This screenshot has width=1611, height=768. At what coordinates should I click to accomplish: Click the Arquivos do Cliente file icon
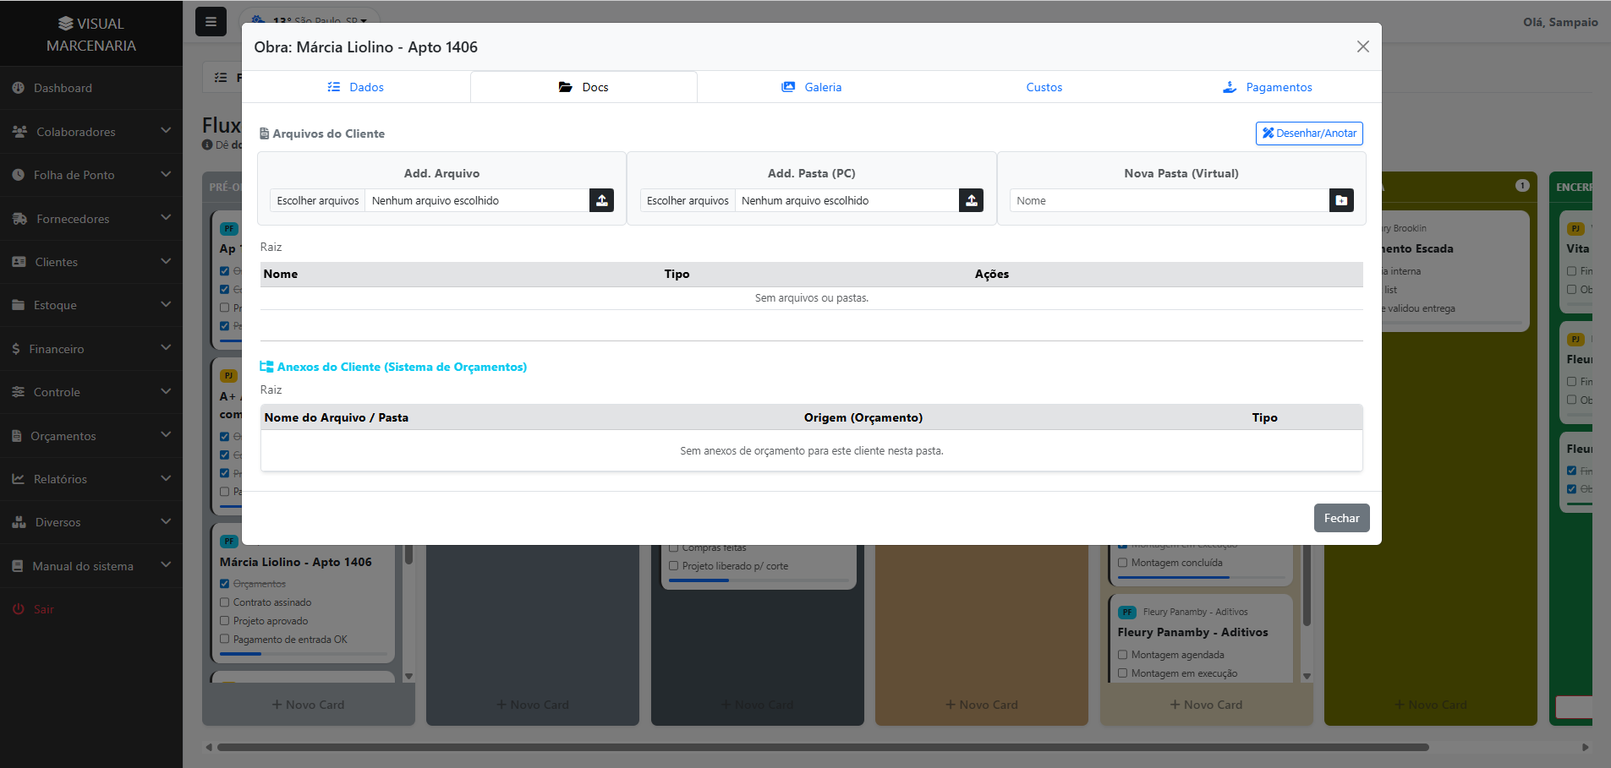tap(265, 133)
